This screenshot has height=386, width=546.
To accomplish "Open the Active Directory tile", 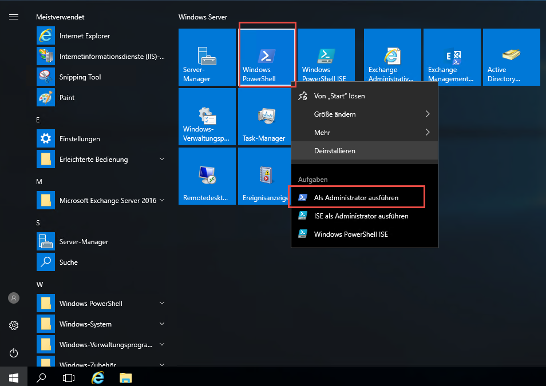I will click(511, 57).
